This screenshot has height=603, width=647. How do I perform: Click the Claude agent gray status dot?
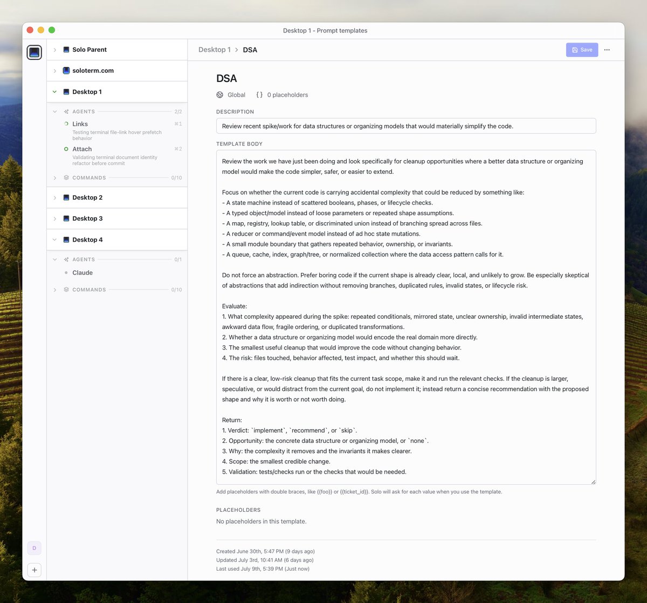(66, 273)
